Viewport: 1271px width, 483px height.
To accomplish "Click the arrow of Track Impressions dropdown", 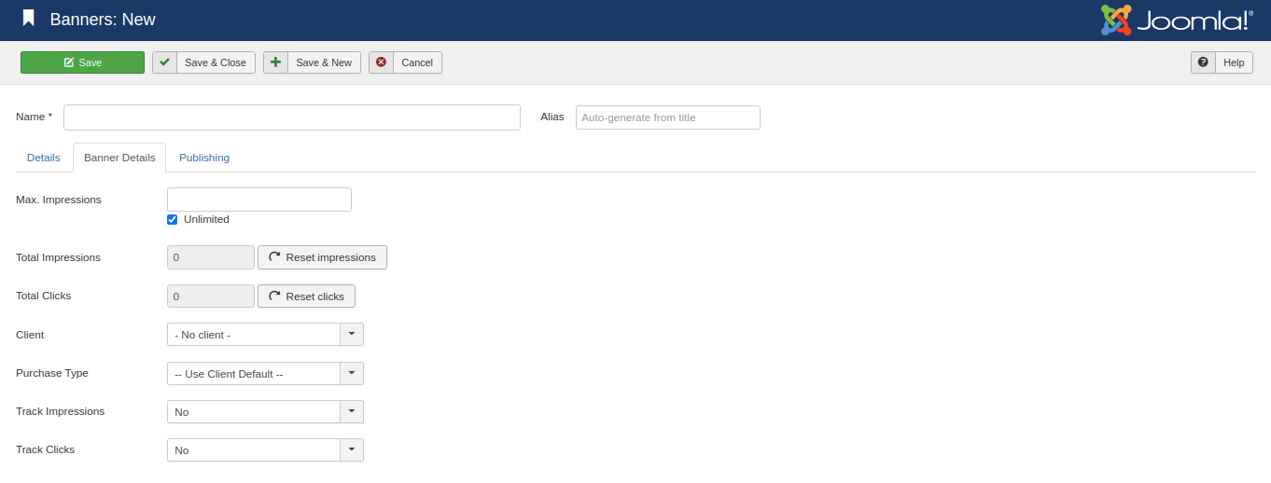I will tap(352, 412).
